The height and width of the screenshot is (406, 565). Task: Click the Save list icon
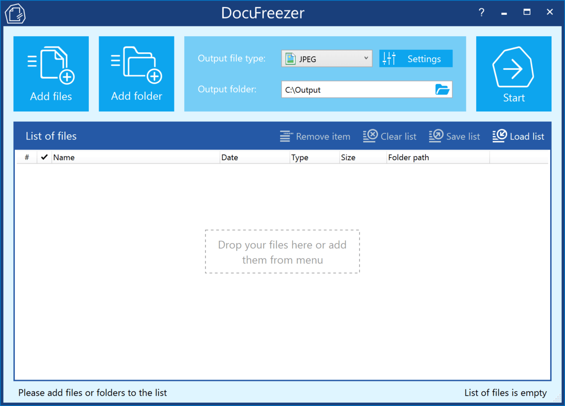(435, 136)
